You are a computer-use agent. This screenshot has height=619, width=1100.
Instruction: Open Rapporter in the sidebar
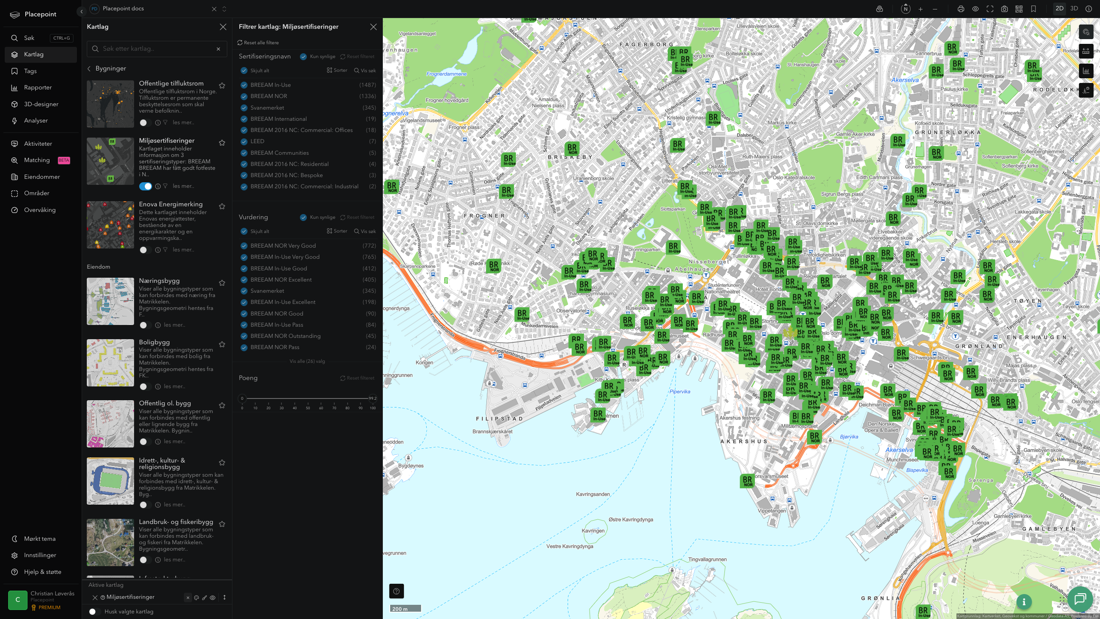click(41, 88)
